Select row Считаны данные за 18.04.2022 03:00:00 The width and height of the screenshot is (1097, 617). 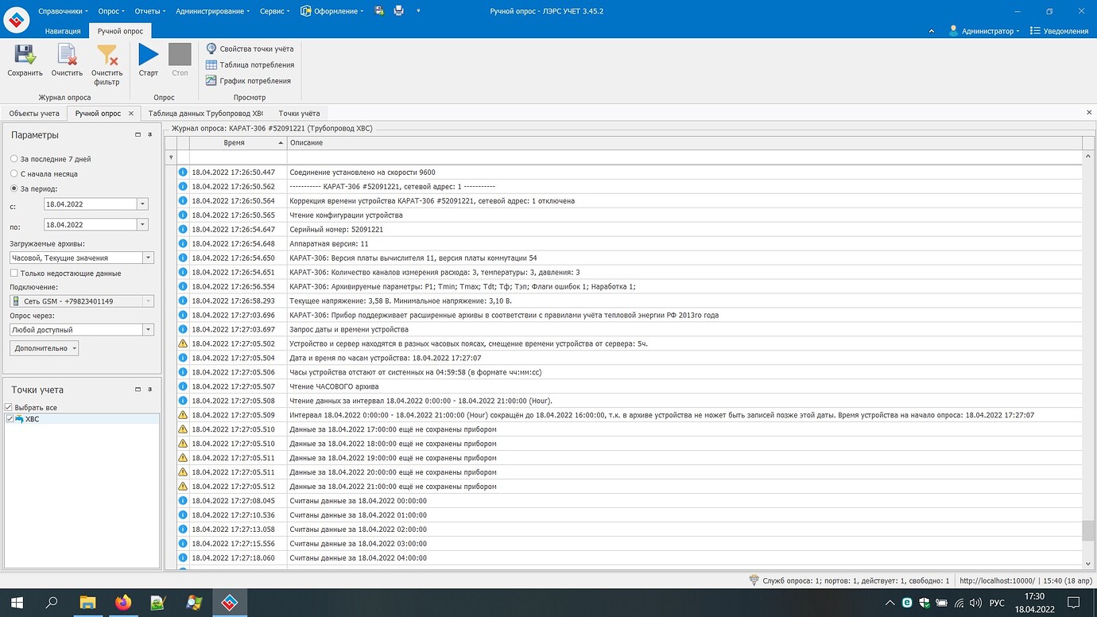tap(630, 544)
